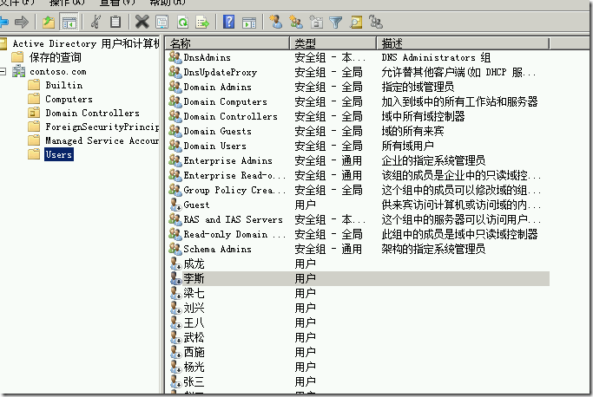Sort list by the 描述 column header
593x397 pixels.
click(x=463, y=43)
